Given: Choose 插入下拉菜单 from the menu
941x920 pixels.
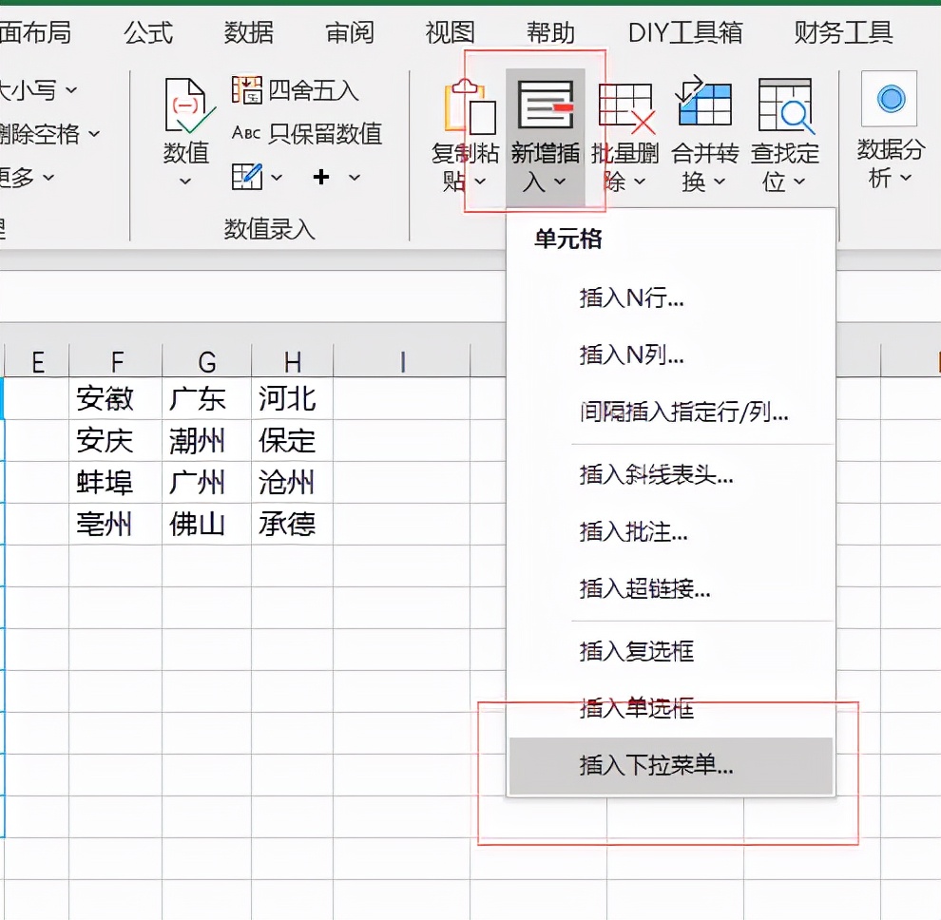Looking at the screenshot, I should click(x=671, y=766).
